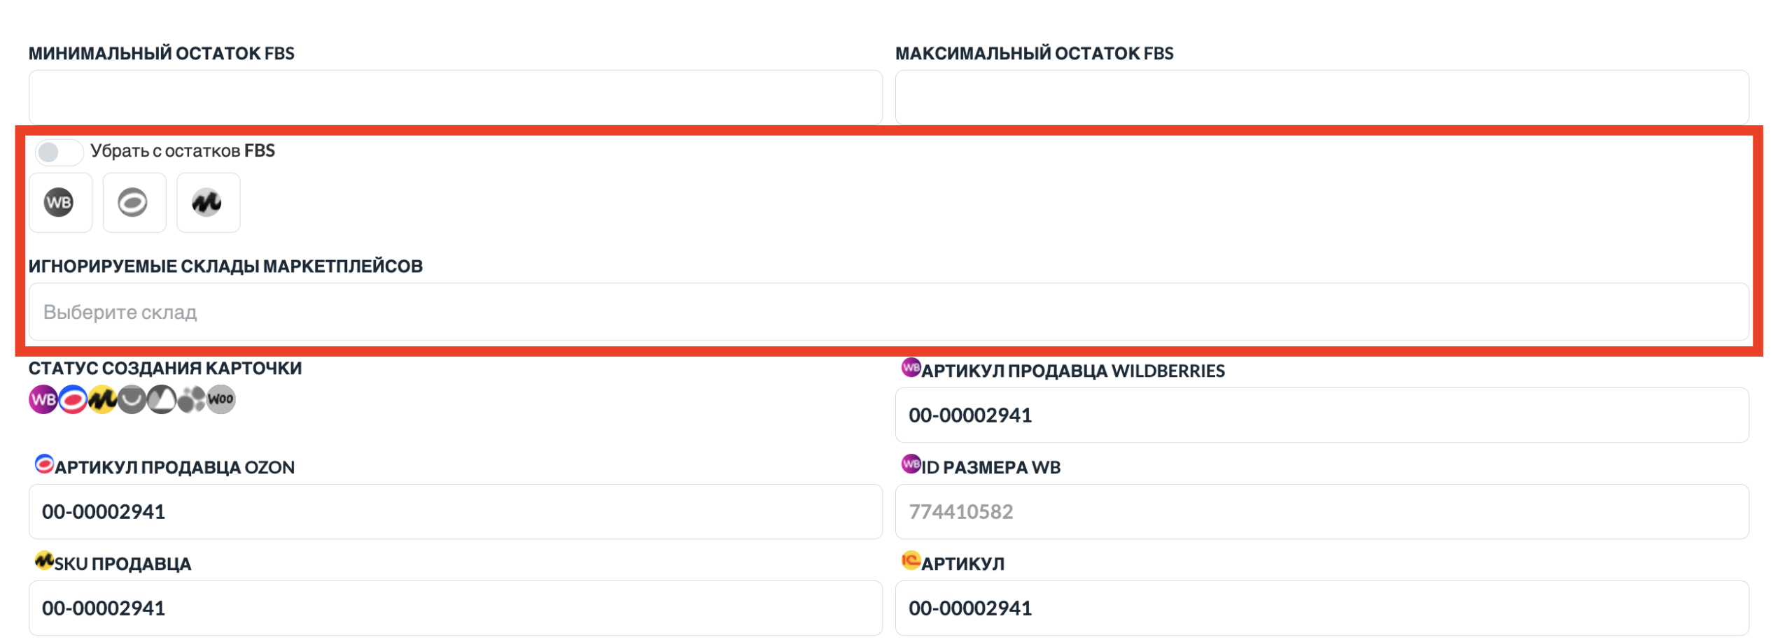Click the yellow Yandex Market status icon

click(102, 399)
